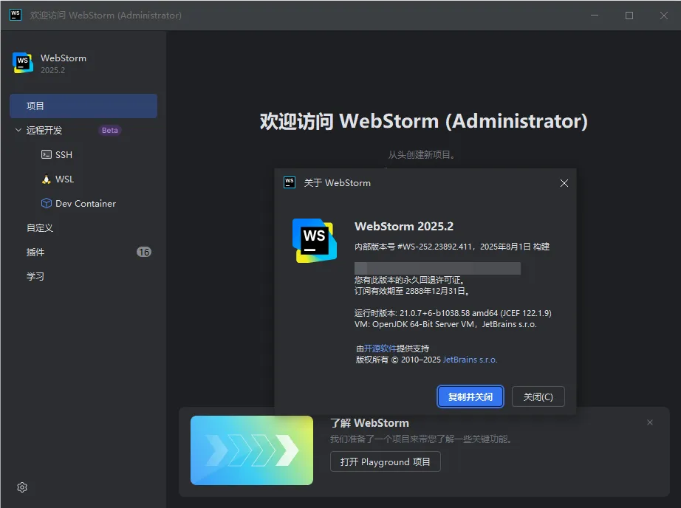Go to the 学习 section
The width and height of the screenshot is (681, 508).
click(x=35, y=277)
